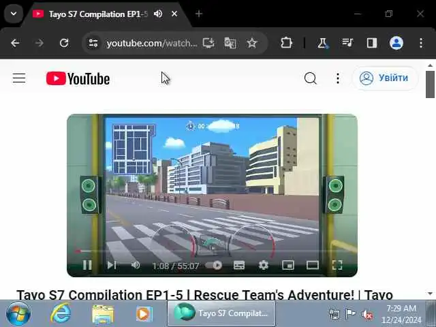Open the Chrome profile avatar
This screenshot has width=436, height=327.
[396, 43]
